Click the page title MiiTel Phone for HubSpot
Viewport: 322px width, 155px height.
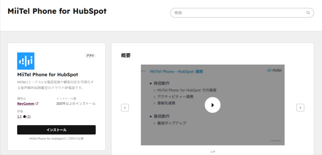[x=57, y=11]
